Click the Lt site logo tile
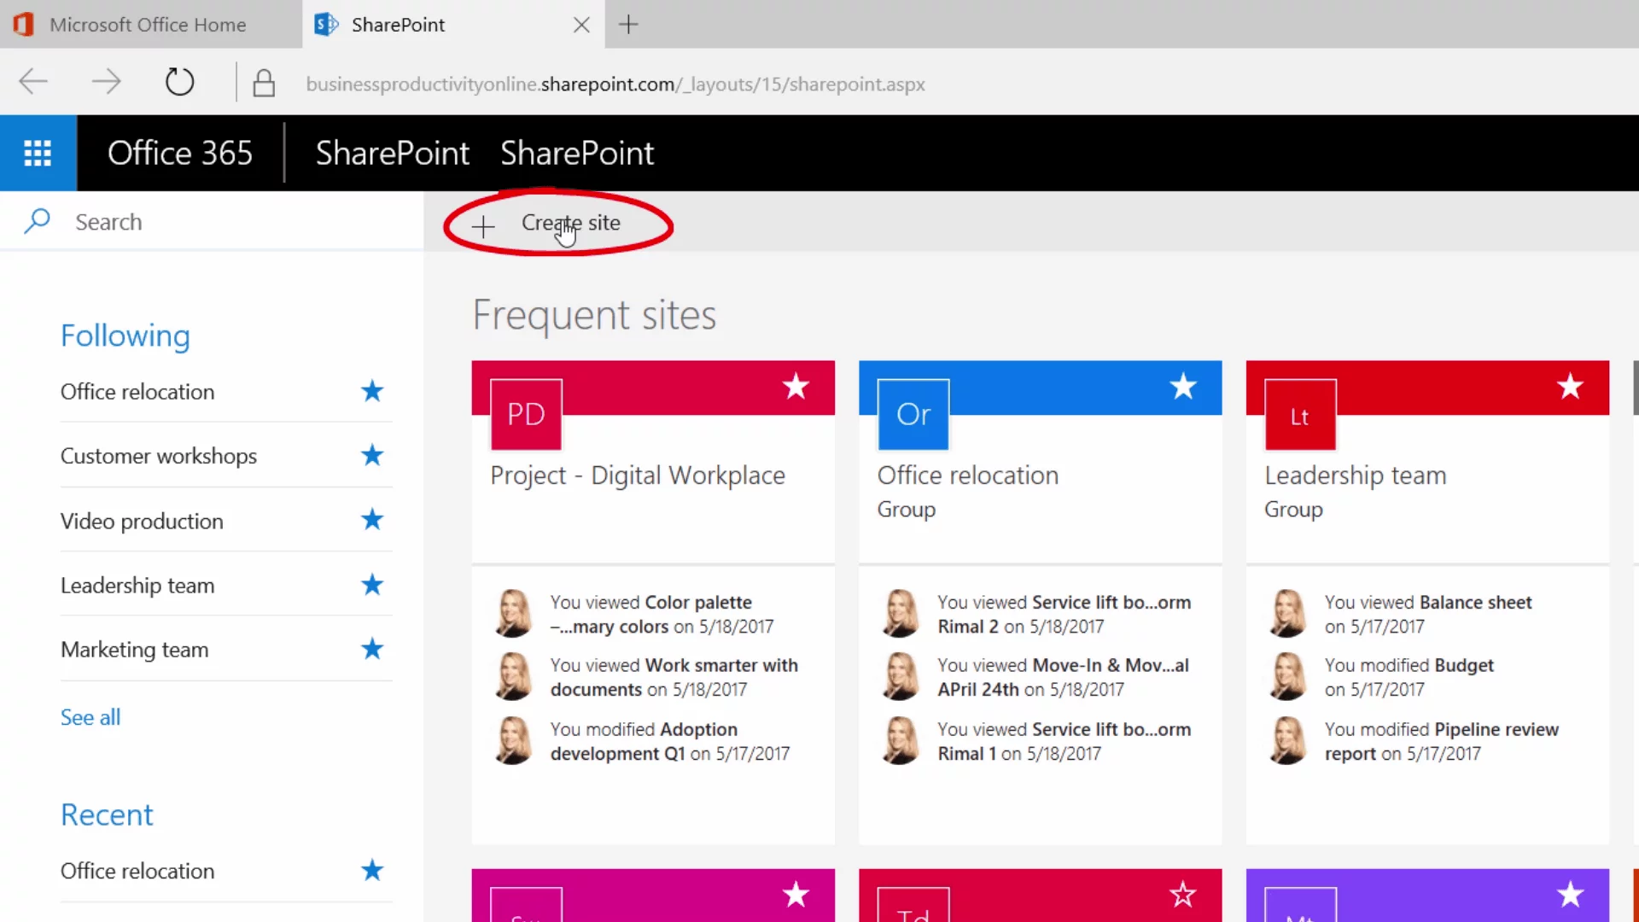This screenshot has height=922, width=1639. pos(1300,414)
